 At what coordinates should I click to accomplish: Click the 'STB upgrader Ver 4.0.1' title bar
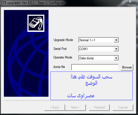click(32, 3)
